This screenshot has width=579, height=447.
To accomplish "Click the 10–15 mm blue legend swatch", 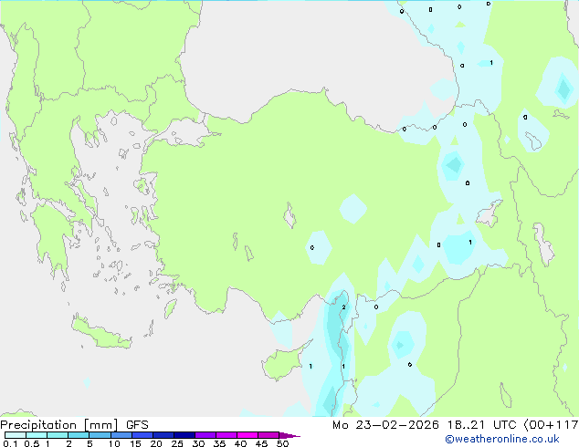I will pos(121,435).
